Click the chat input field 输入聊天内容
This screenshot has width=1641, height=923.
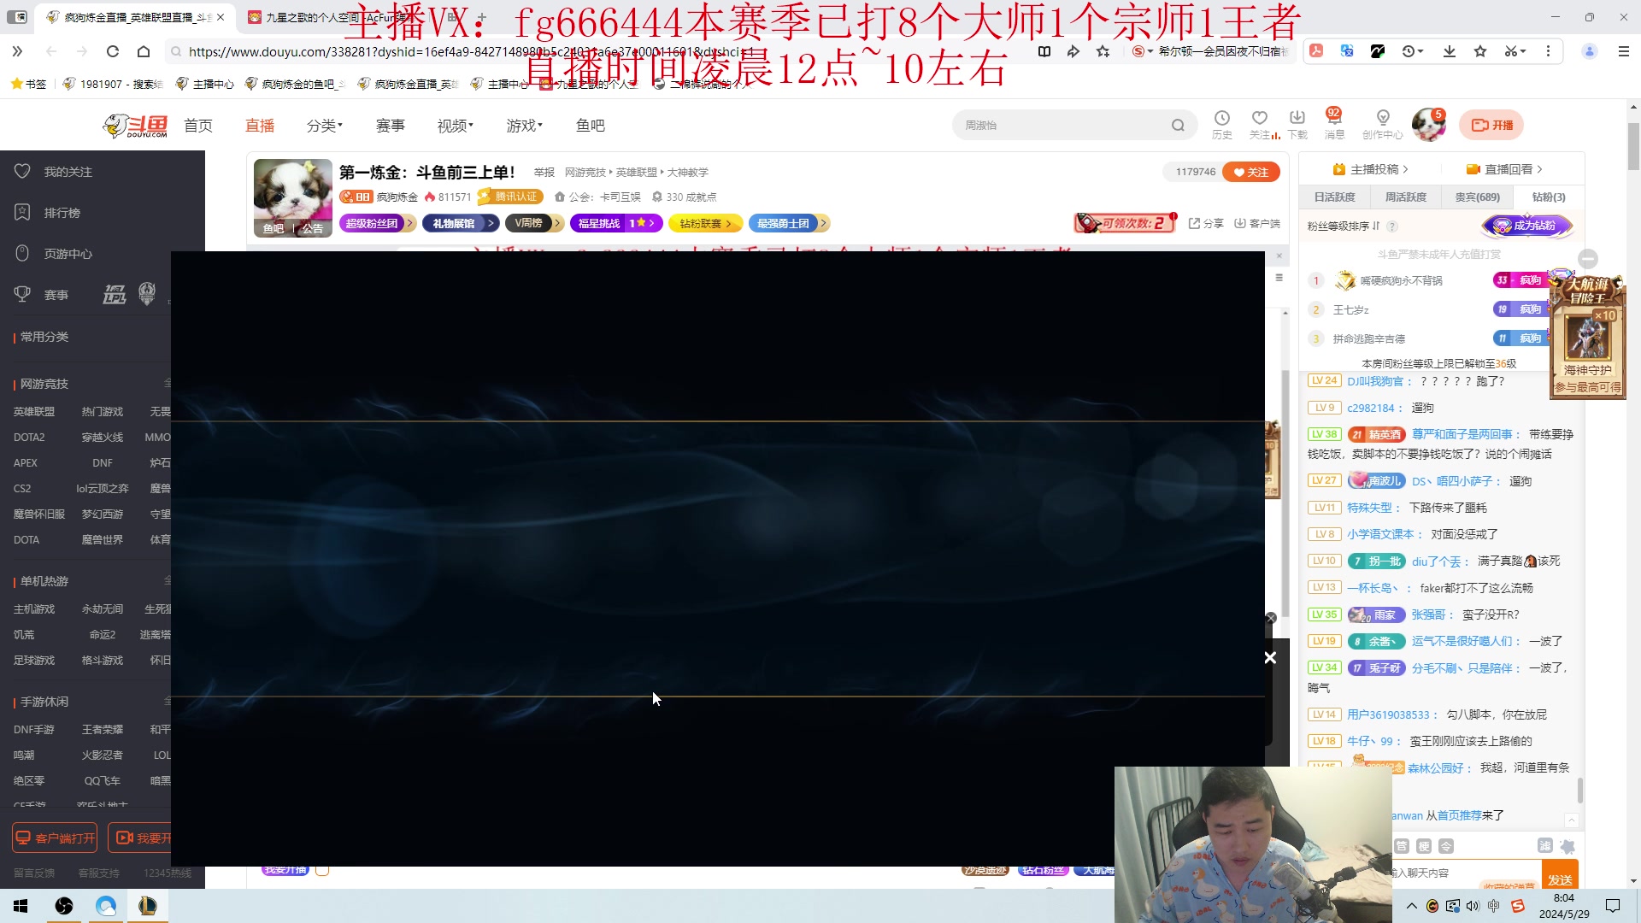click(x=1464, y=873)
